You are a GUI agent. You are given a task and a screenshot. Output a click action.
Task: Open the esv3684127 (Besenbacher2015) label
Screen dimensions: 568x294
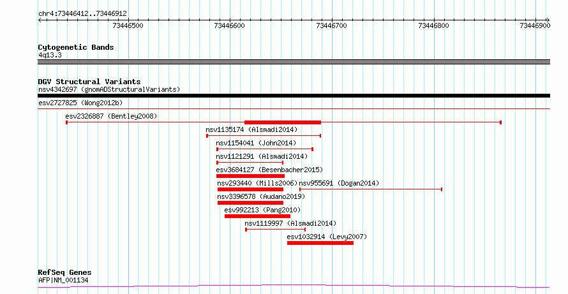[269, 170]
